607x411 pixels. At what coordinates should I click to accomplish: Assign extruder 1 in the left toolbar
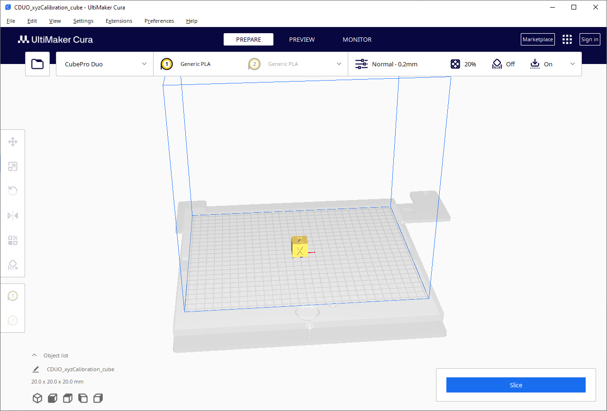pyautogui.click(x=13, y=296)
